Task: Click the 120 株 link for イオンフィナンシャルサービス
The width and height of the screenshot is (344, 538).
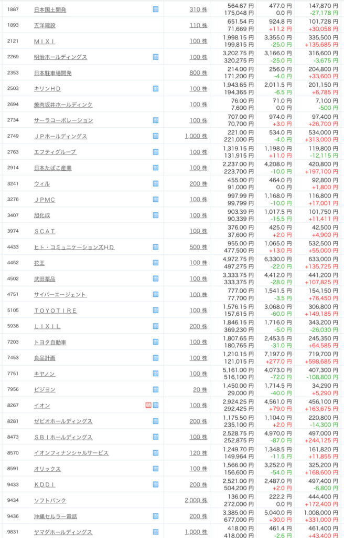Action: point(198,453)
